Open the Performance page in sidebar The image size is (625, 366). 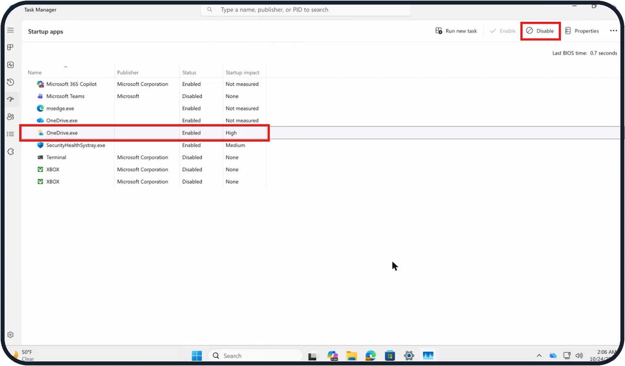pos(10,64)
